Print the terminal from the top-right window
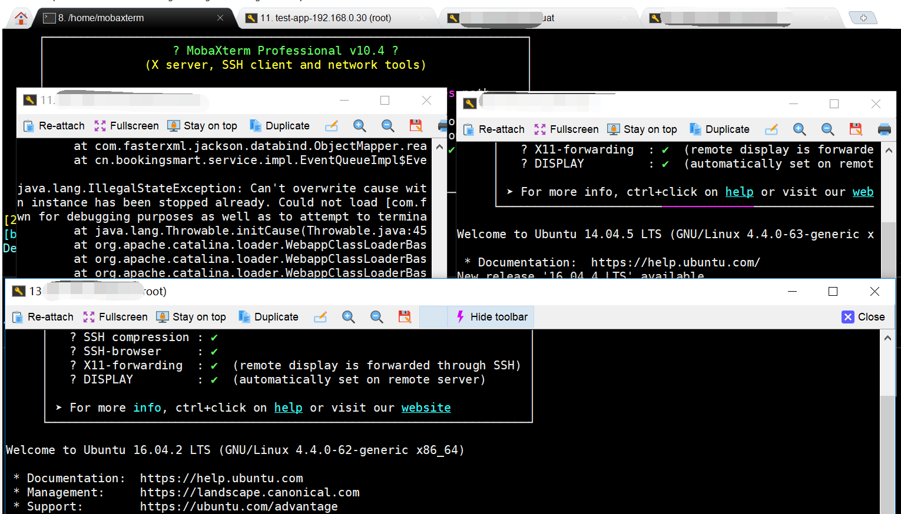Screen dimensions: 901x514 coord(884,129)
